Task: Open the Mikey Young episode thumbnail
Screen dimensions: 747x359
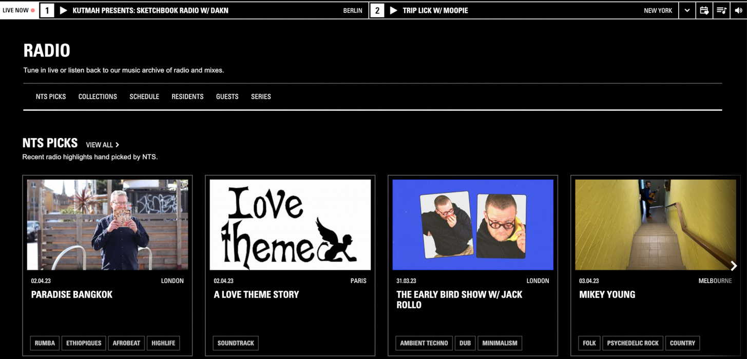Action: 652,224
